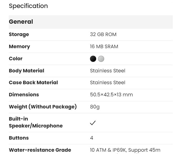Click the Color row label
Viewport: 181px width, 154px height.
(x=16, y=59)
